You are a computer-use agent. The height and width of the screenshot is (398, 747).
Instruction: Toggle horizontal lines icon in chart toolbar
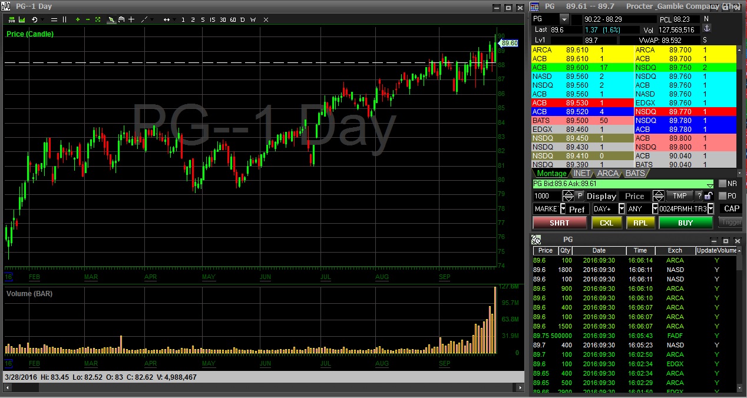[54, 19]
